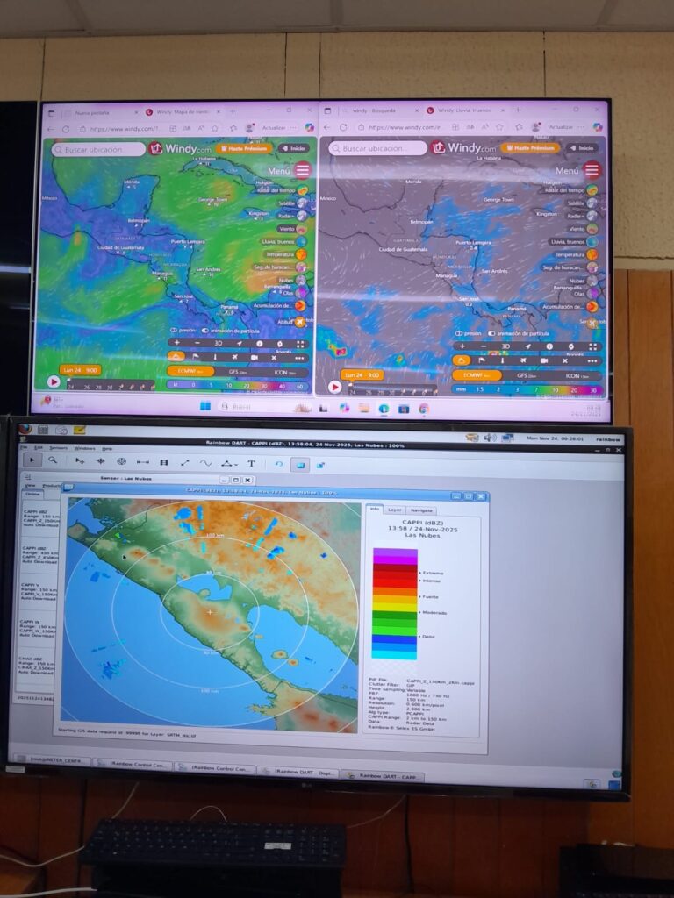Select the arrow pointer tool in Rainbow DART
This screenshot has height=898, width=674.
pos(32,460)
